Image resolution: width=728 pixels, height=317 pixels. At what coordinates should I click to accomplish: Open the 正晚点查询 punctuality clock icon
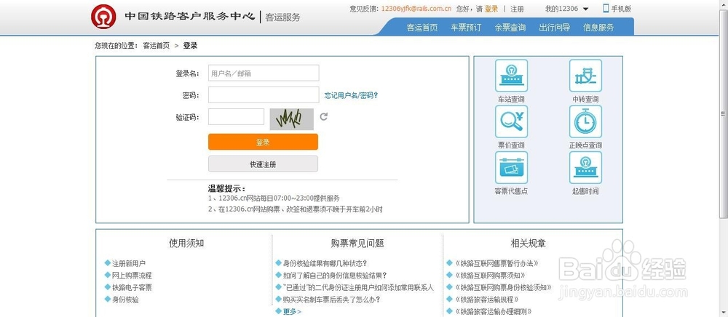pyautogui.click(x=585, y=121)
